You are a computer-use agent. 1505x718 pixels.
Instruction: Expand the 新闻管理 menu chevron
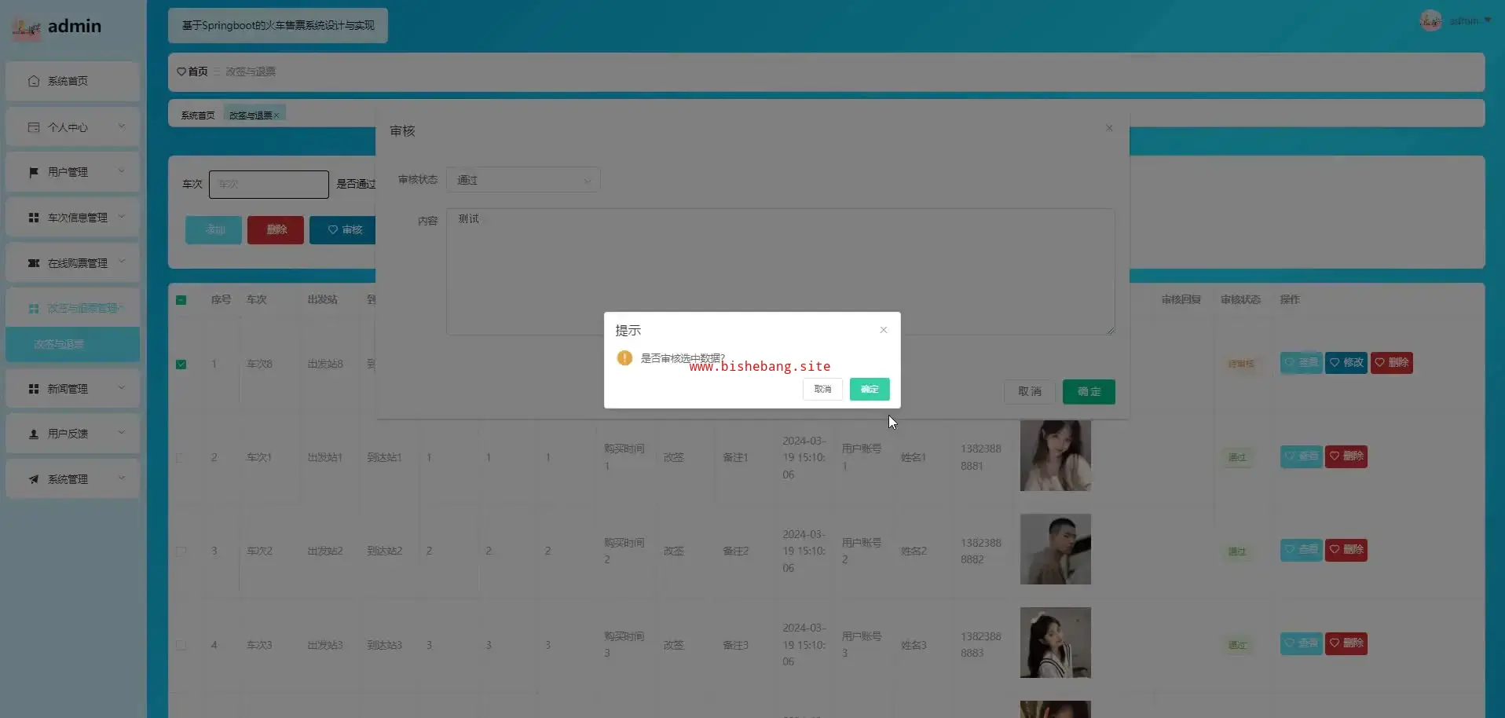(x=122, y=387)
